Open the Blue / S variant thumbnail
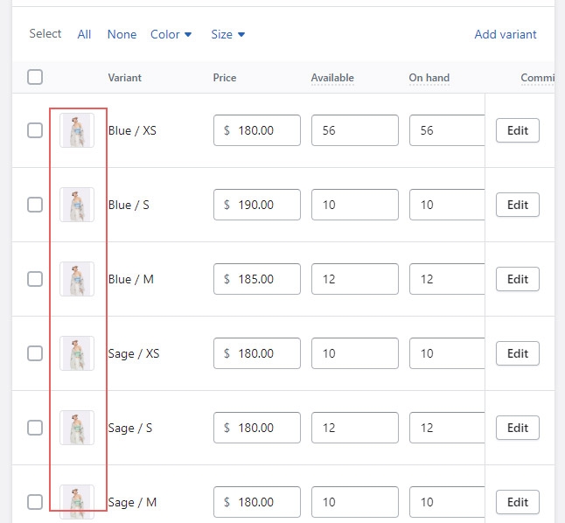 (77, 205)
